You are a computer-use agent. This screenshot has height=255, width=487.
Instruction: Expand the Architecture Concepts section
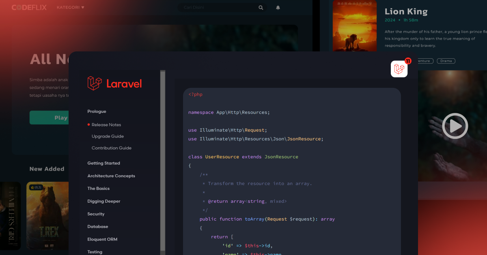pos(111,176)
